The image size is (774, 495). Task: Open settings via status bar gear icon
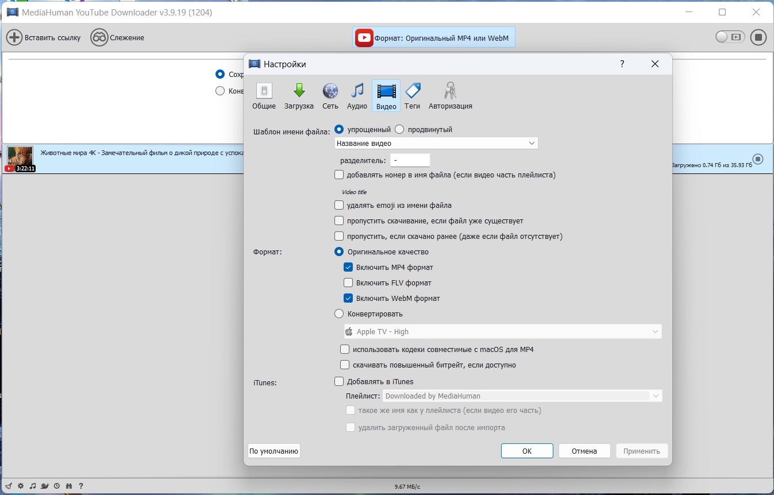tap(21, 486)
